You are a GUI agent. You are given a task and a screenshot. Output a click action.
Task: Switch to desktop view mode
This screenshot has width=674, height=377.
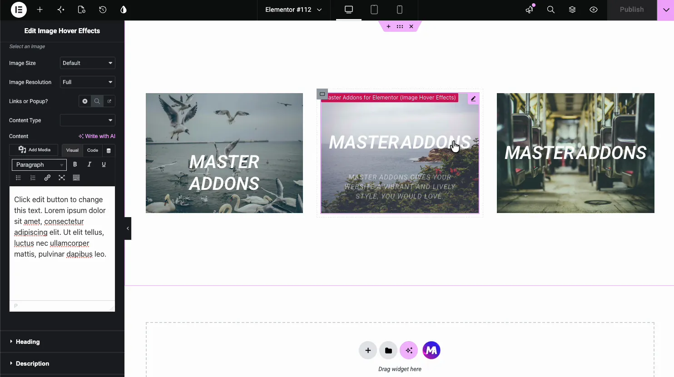pos(349,10)
